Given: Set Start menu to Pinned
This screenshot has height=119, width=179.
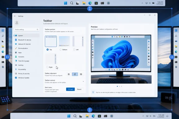Looking at the screenshot, I should (71, 89).
